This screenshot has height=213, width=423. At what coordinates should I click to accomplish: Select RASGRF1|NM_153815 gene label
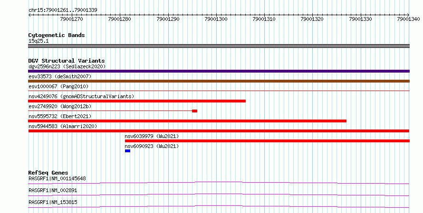coord(53,202)
